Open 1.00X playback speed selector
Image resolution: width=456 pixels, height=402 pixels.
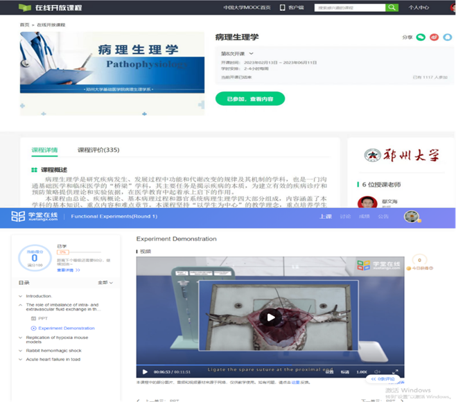click(x=362, y=372)
